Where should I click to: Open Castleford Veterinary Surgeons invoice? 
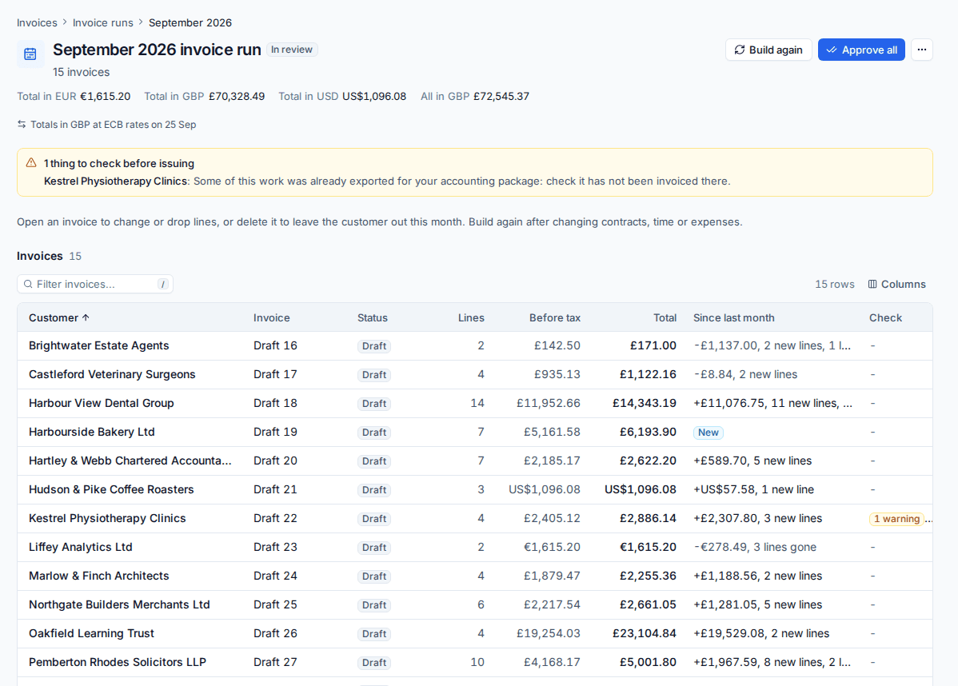click(475, 374)
